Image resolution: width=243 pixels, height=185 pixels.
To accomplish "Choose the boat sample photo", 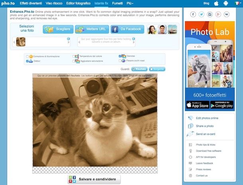I will coord(172,29).
